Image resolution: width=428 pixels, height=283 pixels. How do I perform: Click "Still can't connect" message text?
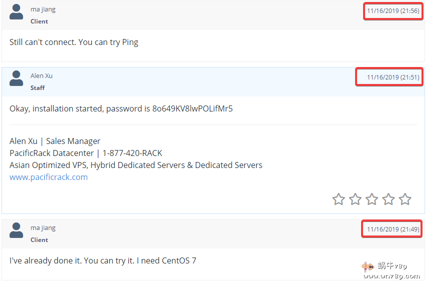point(73,42)
